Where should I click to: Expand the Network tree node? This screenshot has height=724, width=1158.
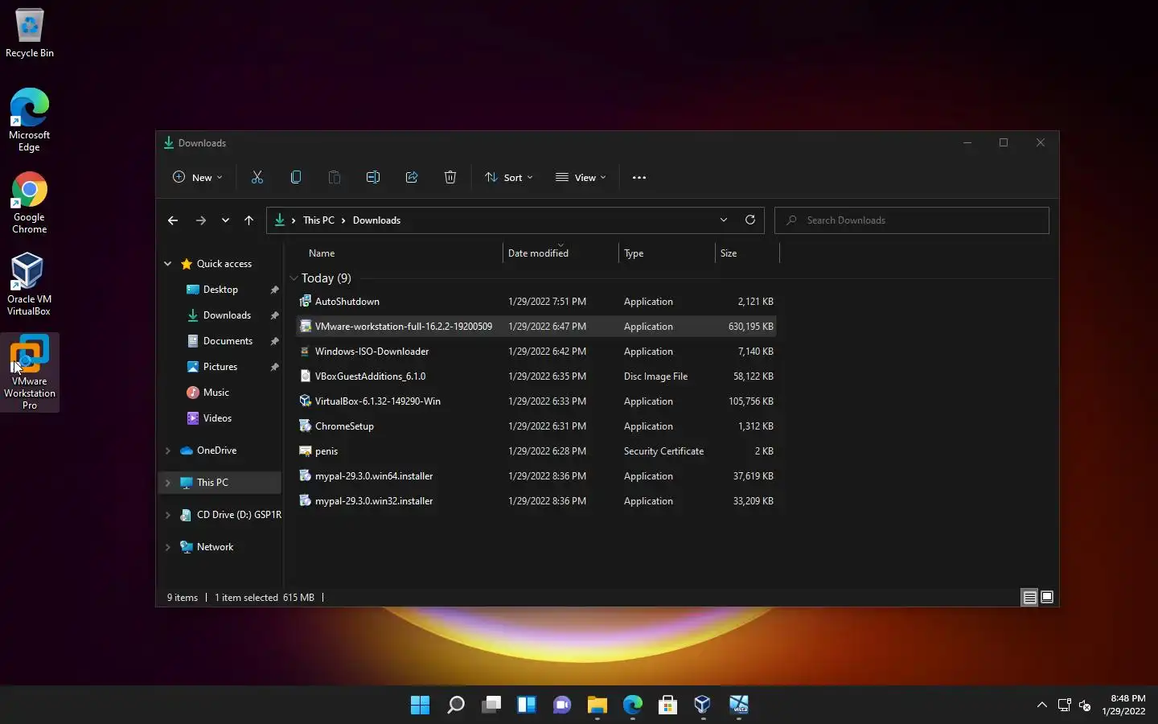click(x=168, y=547)
